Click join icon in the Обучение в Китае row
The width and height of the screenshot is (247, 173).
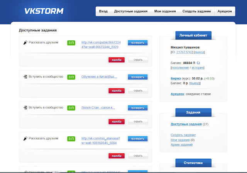tap(25, 77)
